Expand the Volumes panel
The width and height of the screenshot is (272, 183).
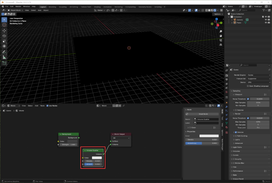pyautogui.click(x=236, y=151)
